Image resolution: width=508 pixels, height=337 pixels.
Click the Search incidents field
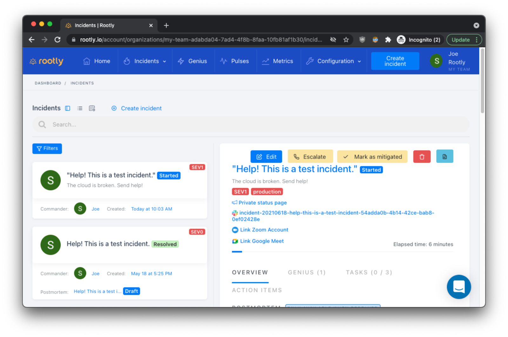tap(251, 125)
